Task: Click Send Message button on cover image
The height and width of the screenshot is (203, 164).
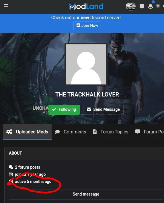Action: [x=103, y=110]
